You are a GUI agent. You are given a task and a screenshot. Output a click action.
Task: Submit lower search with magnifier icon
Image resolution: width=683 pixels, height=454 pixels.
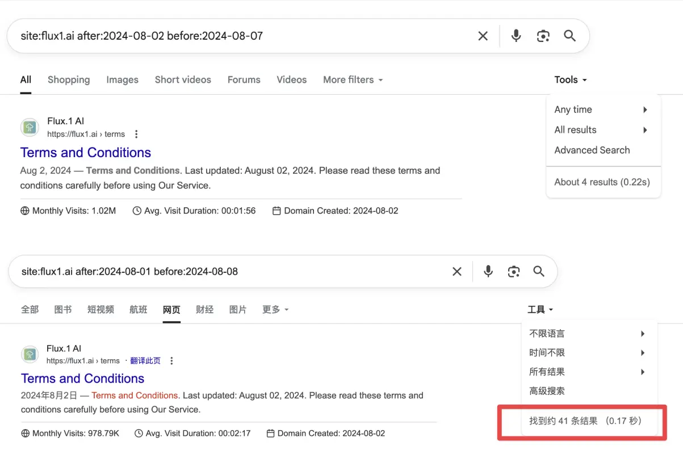tap(539, 271)
